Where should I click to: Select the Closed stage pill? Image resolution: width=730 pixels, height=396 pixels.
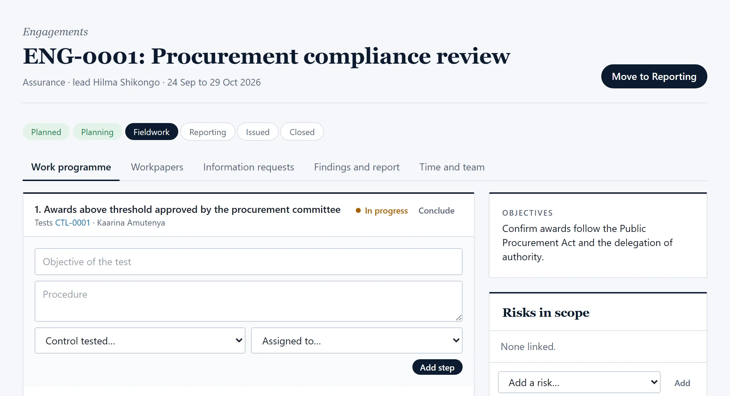tap(302, 132)
